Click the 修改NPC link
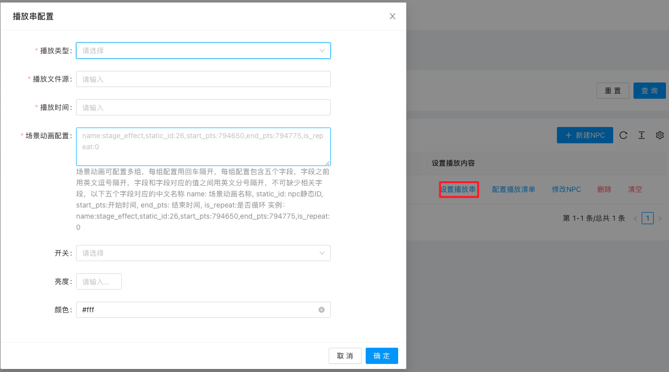Image resolution: width=669 pixels, height=372 pixels. pos(566,189)
